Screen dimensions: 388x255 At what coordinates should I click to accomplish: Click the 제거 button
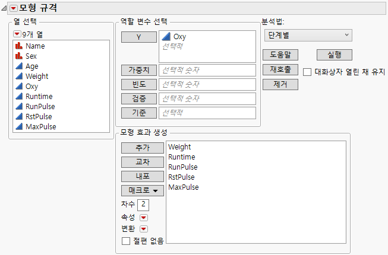(280, 84)
